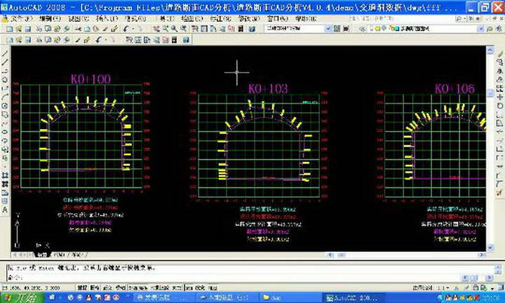Click the vertical scrollbar up arrow of drawing area
505x303 pixels.
tap(490, 50)
